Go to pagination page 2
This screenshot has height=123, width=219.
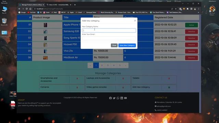[102, 65]
